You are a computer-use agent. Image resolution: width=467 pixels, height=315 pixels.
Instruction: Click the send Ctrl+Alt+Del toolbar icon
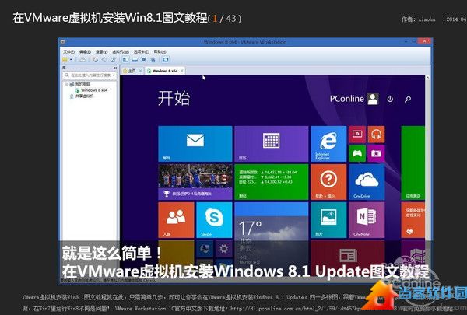83,60
